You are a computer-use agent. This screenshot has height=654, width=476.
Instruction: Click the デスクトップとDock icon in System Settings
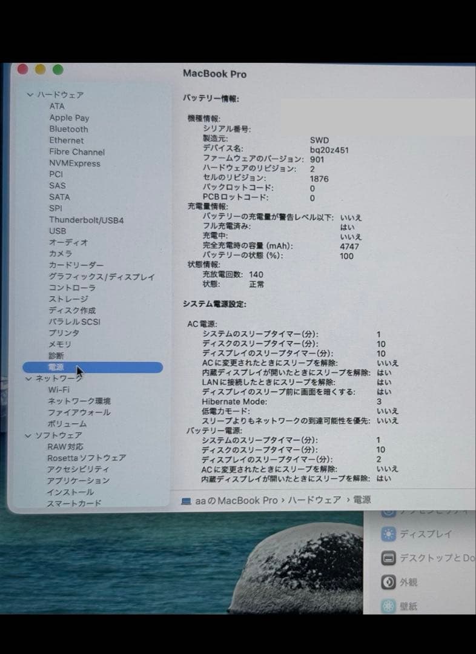coord(388,558)
